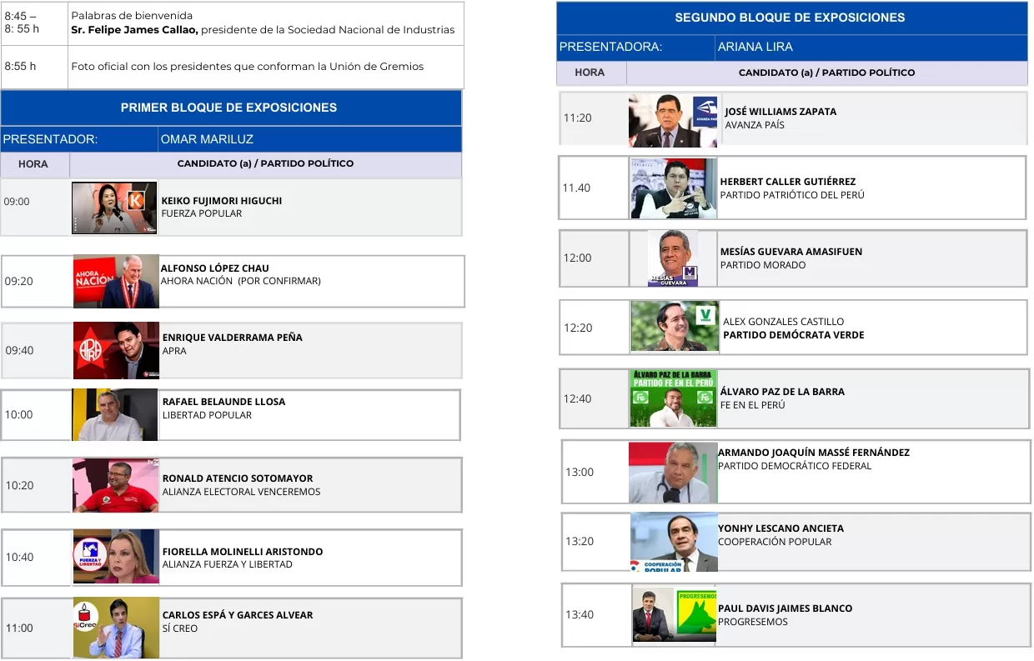Click the Foto oficial agenda row text

click(x=247, y=67)
